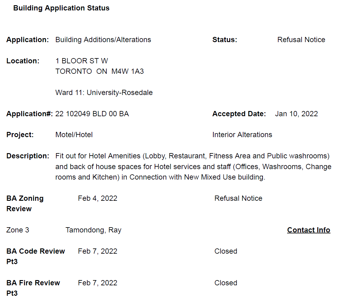Click the application number 22 102049 BLD 00 BA
Screen dimensions: 340x301
[92, 114]
